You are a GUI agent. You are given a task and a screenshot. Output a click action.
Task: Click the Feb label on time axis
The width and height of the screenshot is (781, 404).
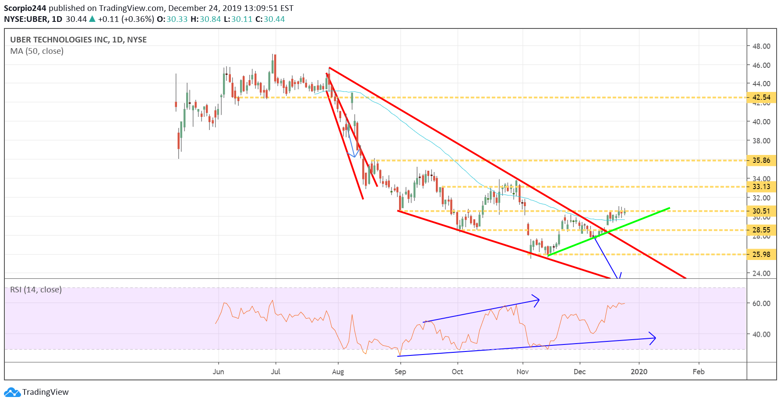pos(699,372)
